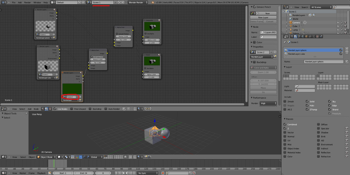Add a new render layer with plus button
This screenshot has width=350, height=175.
(x=347, y=49)
